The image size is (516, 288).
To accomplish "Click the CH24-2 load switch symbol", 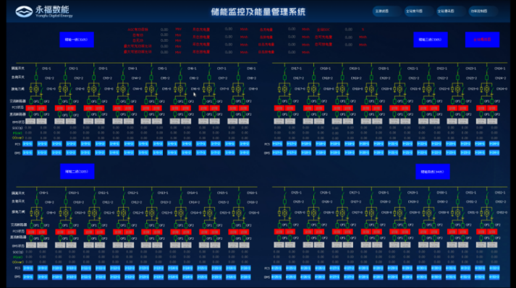I will pyautogui.click(x=486, y=78).
